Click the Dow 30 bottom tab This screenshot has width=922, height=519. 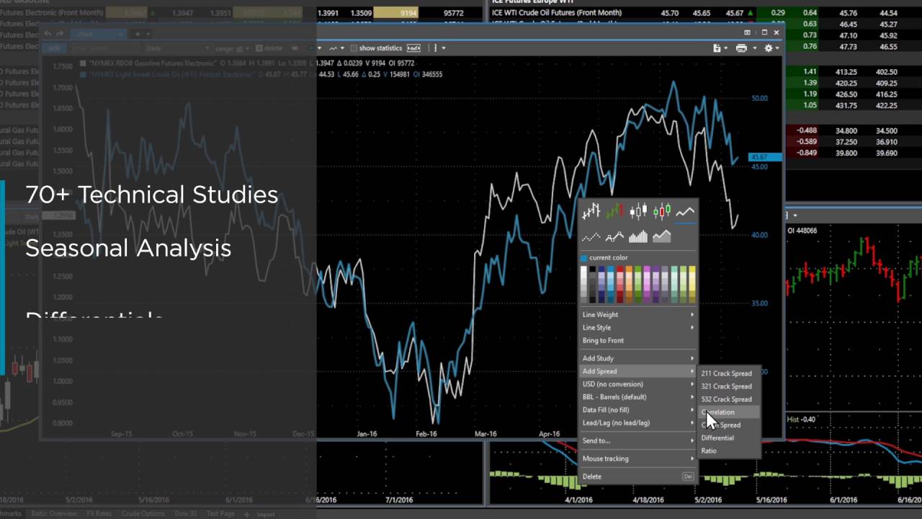(x=185, y=514)
